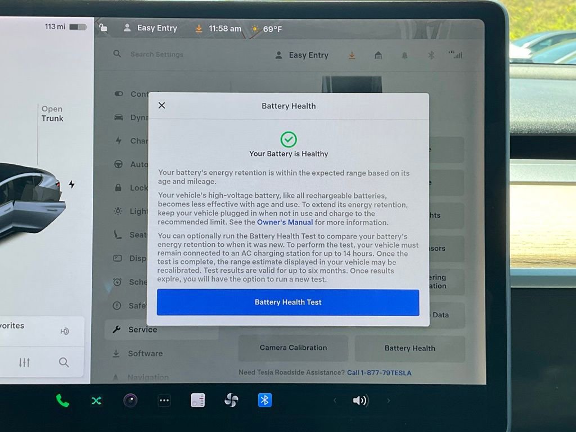The width and height of the screenshot is (576, 432).
Task: Open the Bluetooth app in the dock
Action: tap(265, 400)
